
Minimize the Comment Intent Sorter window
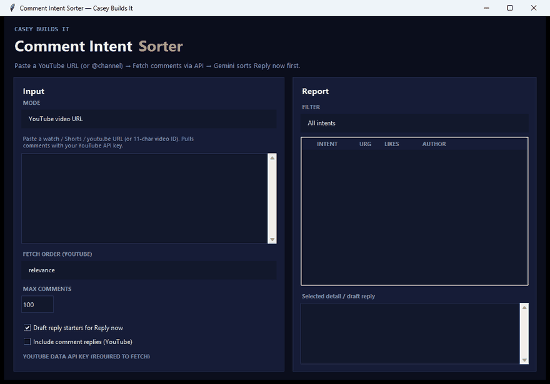(486, 7)
